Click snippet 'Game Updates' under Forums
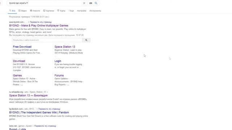 click(x=61, y=79)
